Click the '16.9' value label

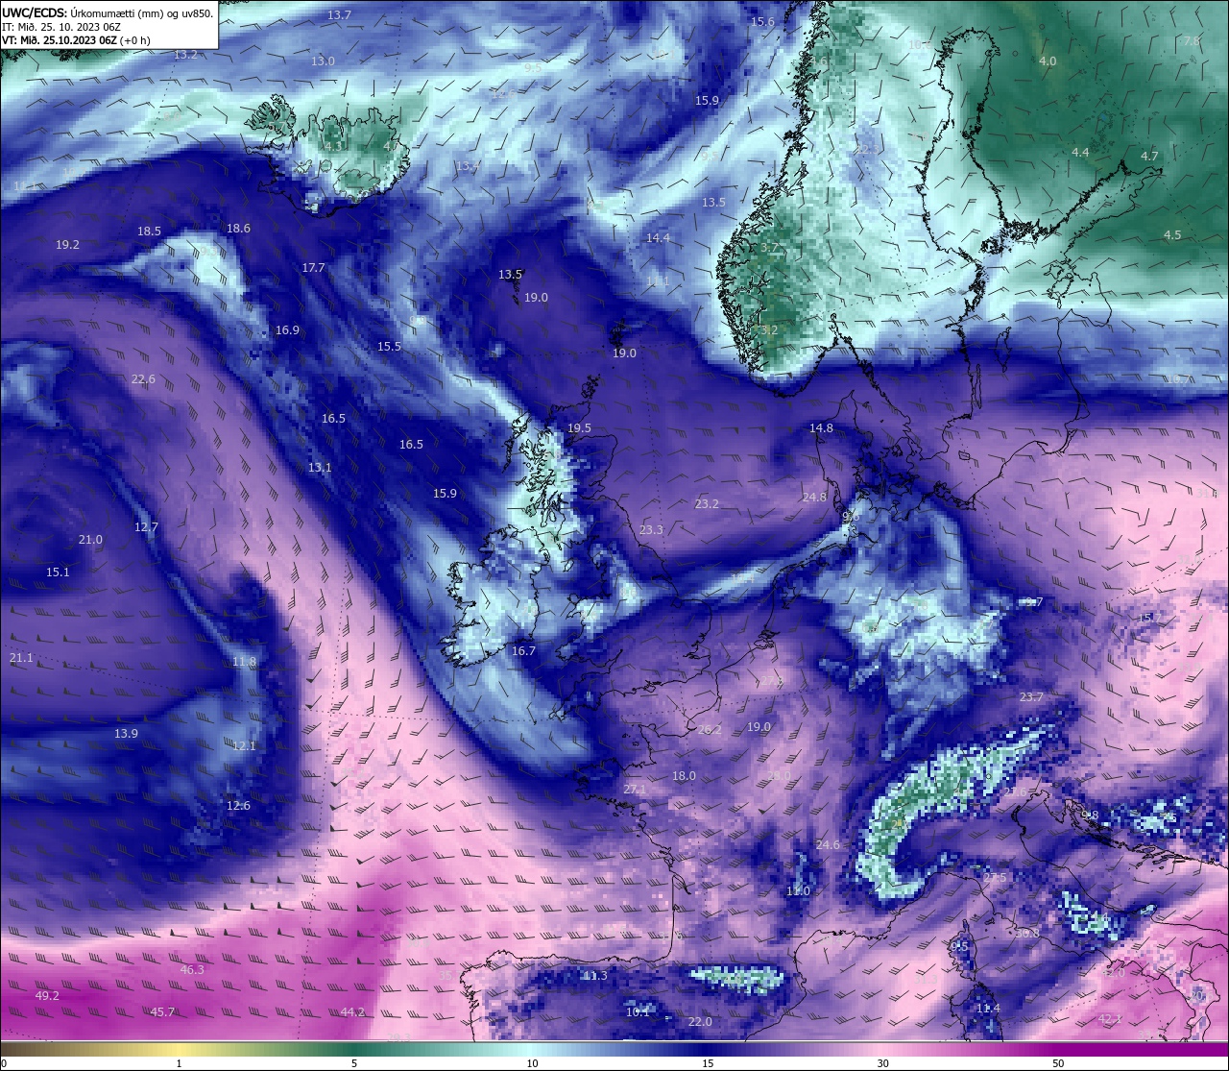tap(287, 330)
